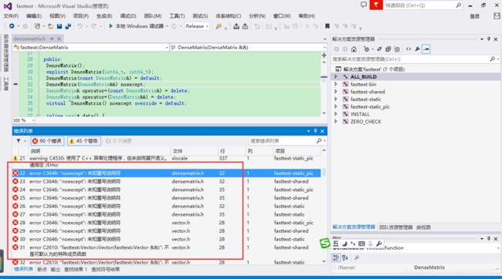Image resolution: width=502 pixels, height=279 pixels.
Task: Expand the fasttext-static_pic project node
Action: pos(336,106)
